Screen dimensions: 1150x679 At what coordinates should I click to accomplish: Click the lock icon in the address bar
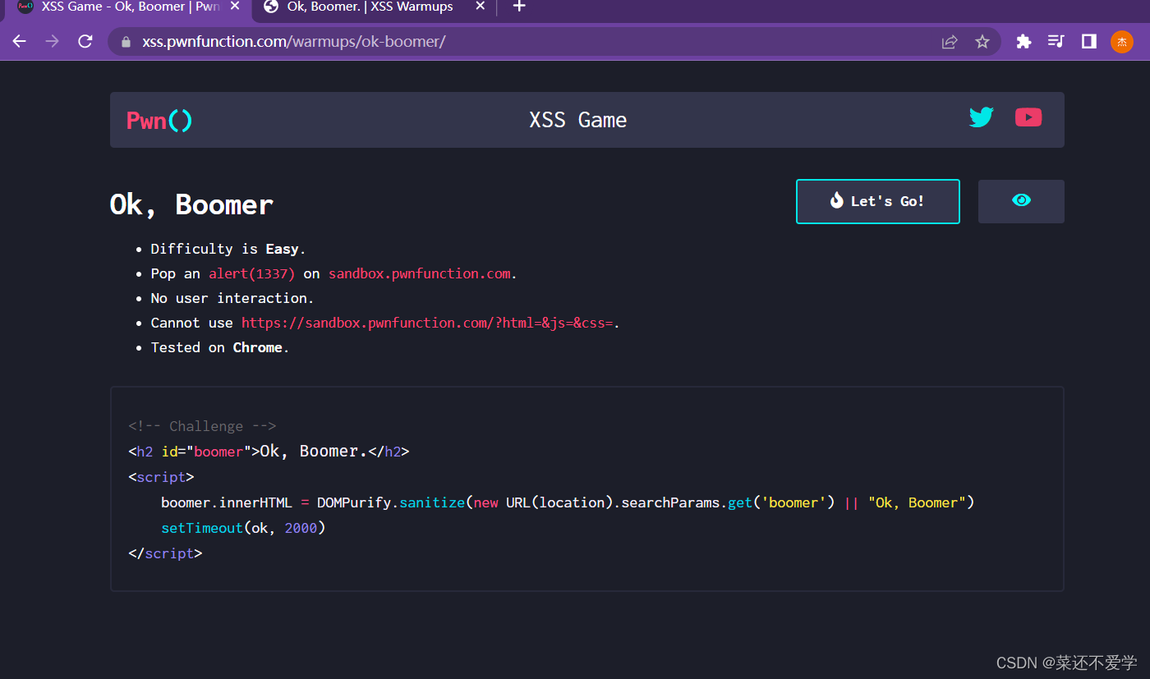click(x=126, y=42)
